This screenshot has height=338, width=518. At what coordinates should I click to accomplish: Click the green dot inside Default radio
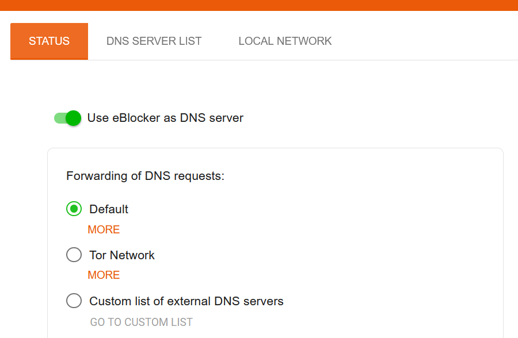click(x=74, y=209)
